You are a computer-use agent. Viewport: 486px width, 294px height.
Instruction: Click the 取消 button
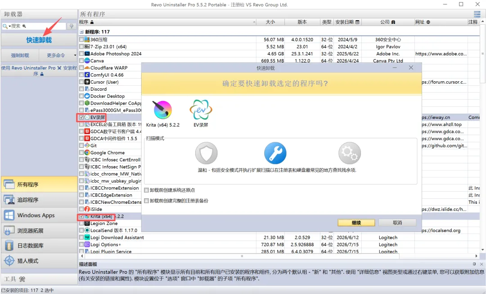[x=397, y=223]
